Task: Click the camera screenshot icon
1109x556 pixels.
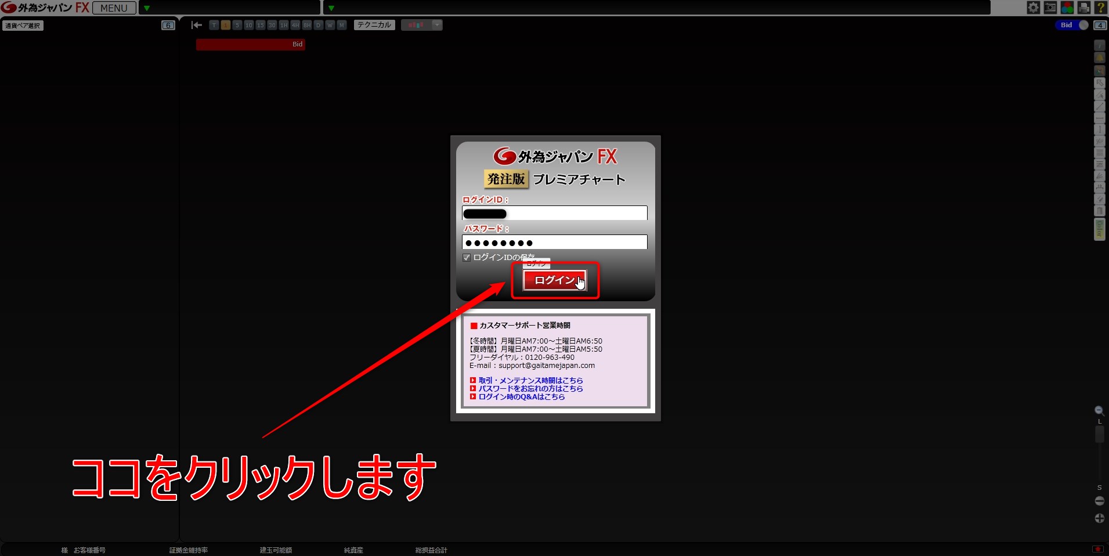Action: pyautogui.click(x=1050, y=8)
